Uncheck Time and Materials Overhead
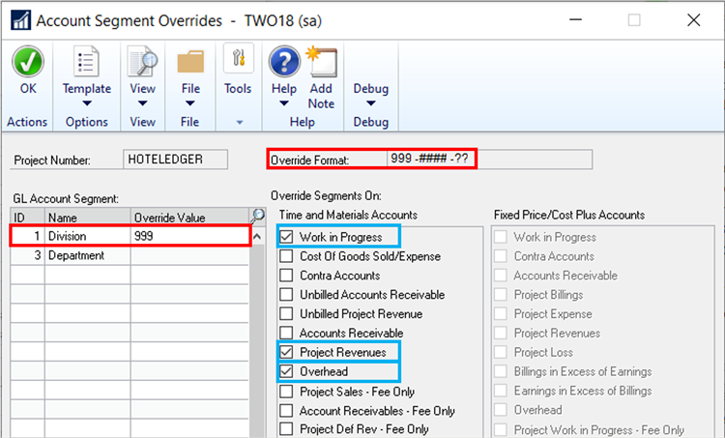The height and width of the screenshot is (438, 725). pos(286,371)
